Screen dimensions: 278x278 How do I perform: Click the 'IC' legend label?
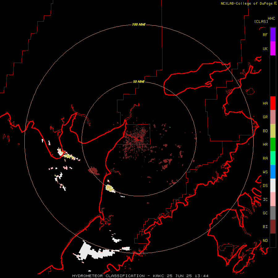[x=265, y=199]
